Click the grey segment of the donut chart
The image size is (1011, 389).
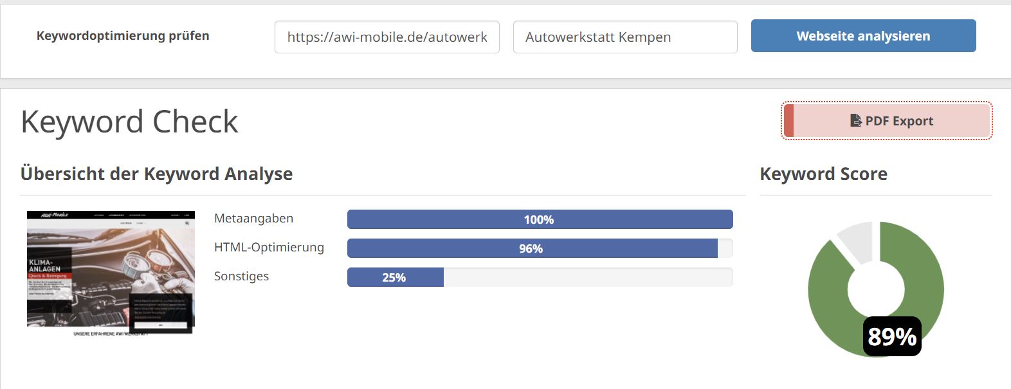[x=857, y=241]
